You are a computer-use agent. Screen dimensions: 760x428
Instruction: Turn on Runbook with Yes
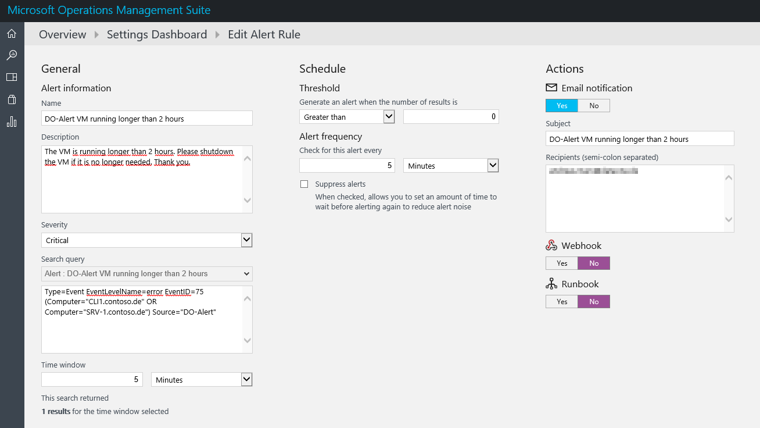pyautogui.click(x=561, y=302)
